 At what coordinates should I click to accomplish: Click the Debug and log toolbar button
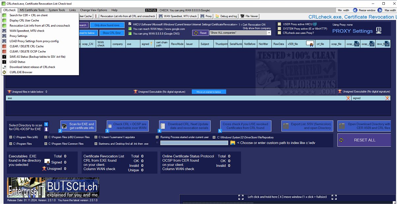click(x=226, y=16)
